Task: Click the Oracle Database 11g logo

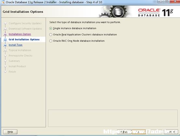Action: (156, 12)
